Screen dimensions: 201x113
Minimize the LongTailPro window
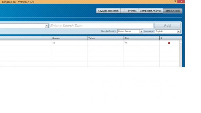[x=170, y=2]
